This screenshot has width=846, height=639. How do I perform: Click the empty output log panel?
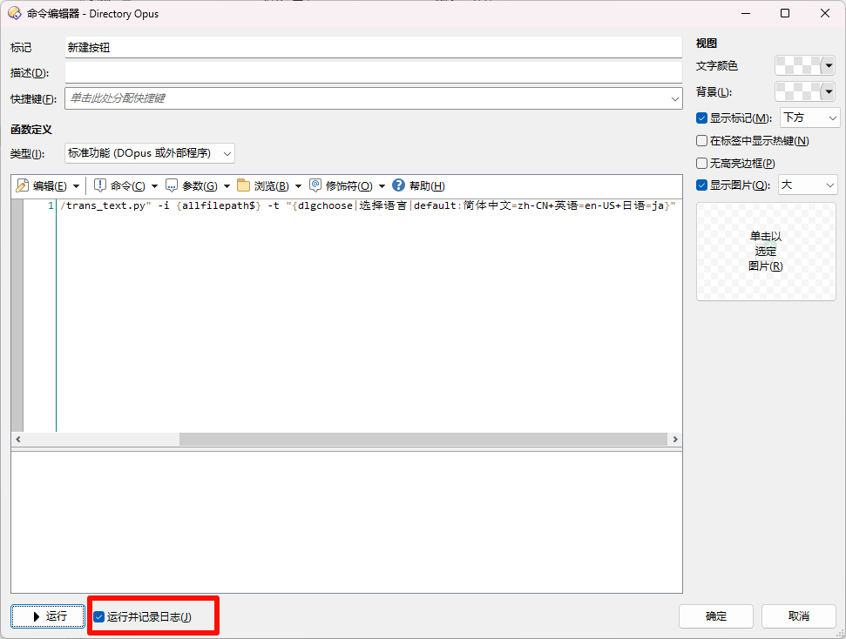[x=347, y=522]
